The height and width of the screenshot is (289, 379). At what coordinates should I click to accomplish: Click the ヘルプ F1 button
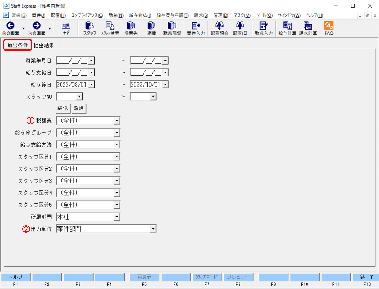pos(16,277)
